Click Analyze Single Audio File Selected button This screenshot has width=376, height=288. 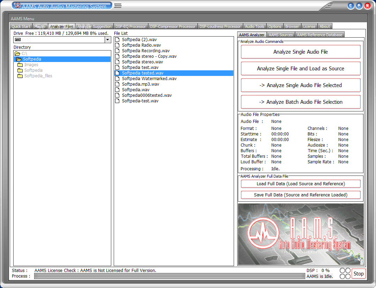coord(300,85)
